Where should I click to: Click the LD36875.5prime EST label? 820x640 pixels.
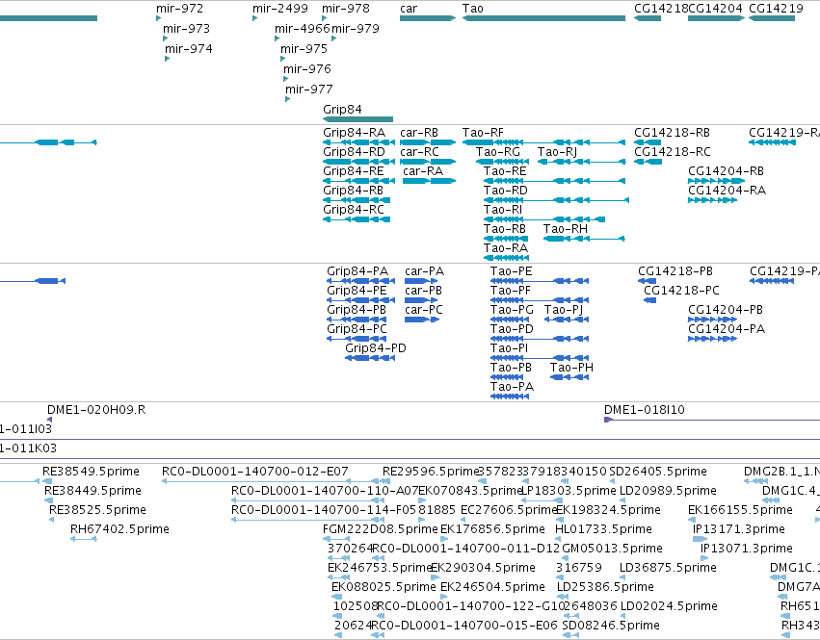pos(668,568)
